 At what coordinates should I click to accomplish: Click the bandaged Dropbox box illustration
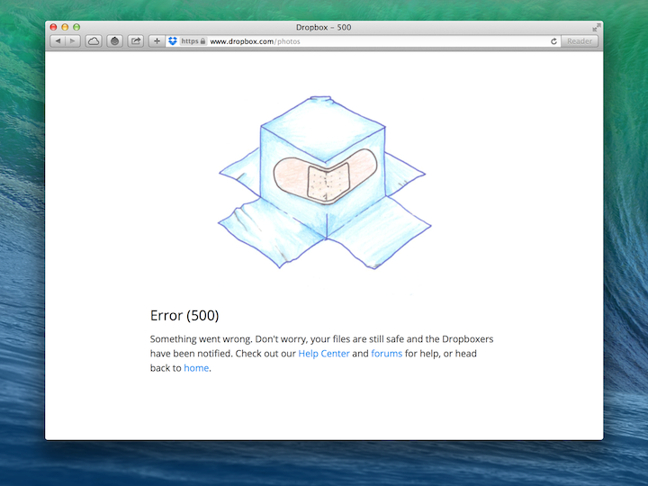[325, 182]
